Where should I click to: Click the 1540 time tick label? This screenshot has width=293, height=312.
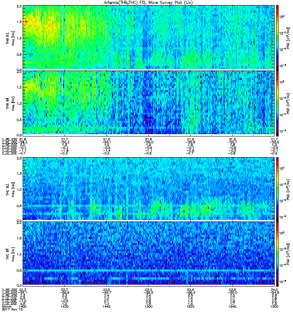232,307
